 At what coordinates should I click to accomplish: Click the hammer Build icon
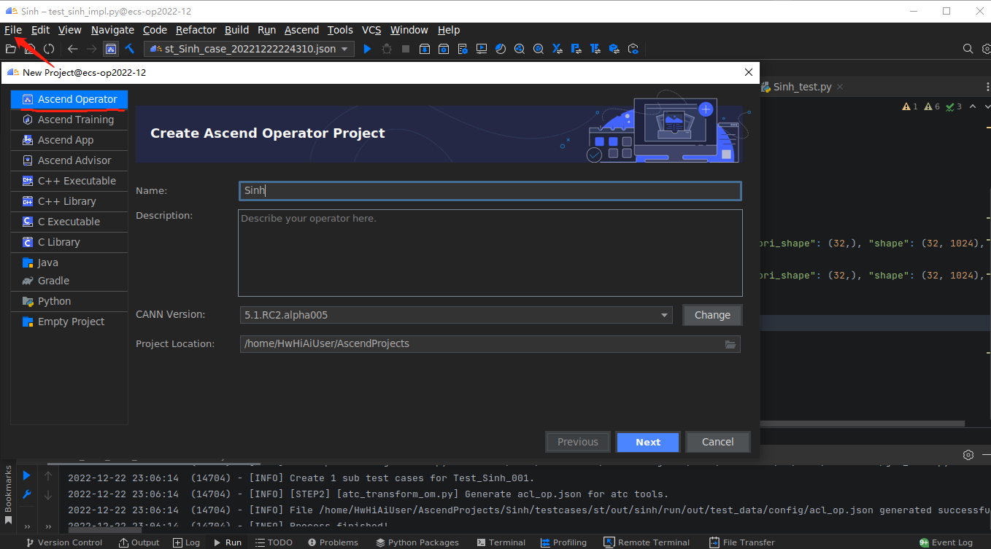pos(130,49)
